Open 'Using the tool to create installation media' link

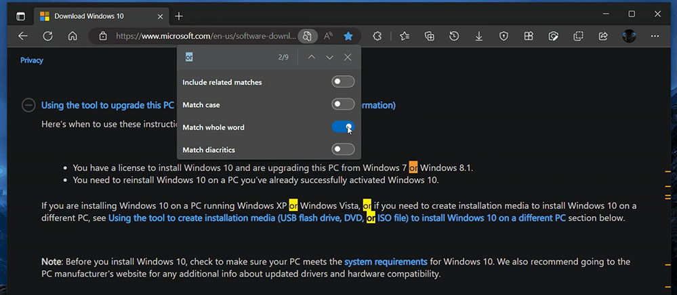[x=337, y=218]
